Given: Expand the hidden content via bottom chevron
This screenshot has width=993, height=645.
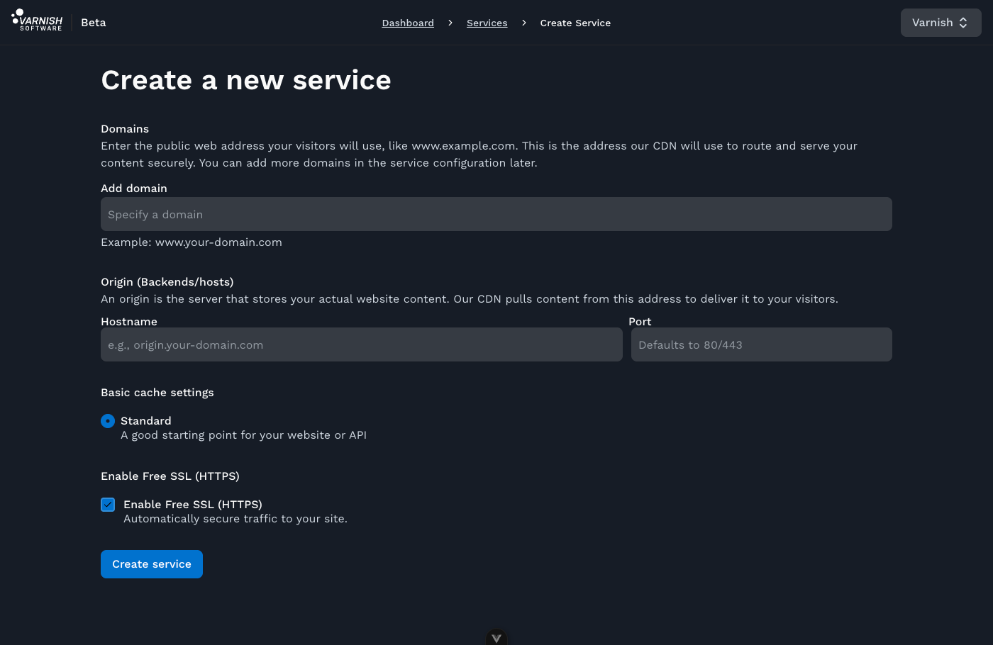Looking at the screenshot, I should pyautogui.click(x=496, y=637).
